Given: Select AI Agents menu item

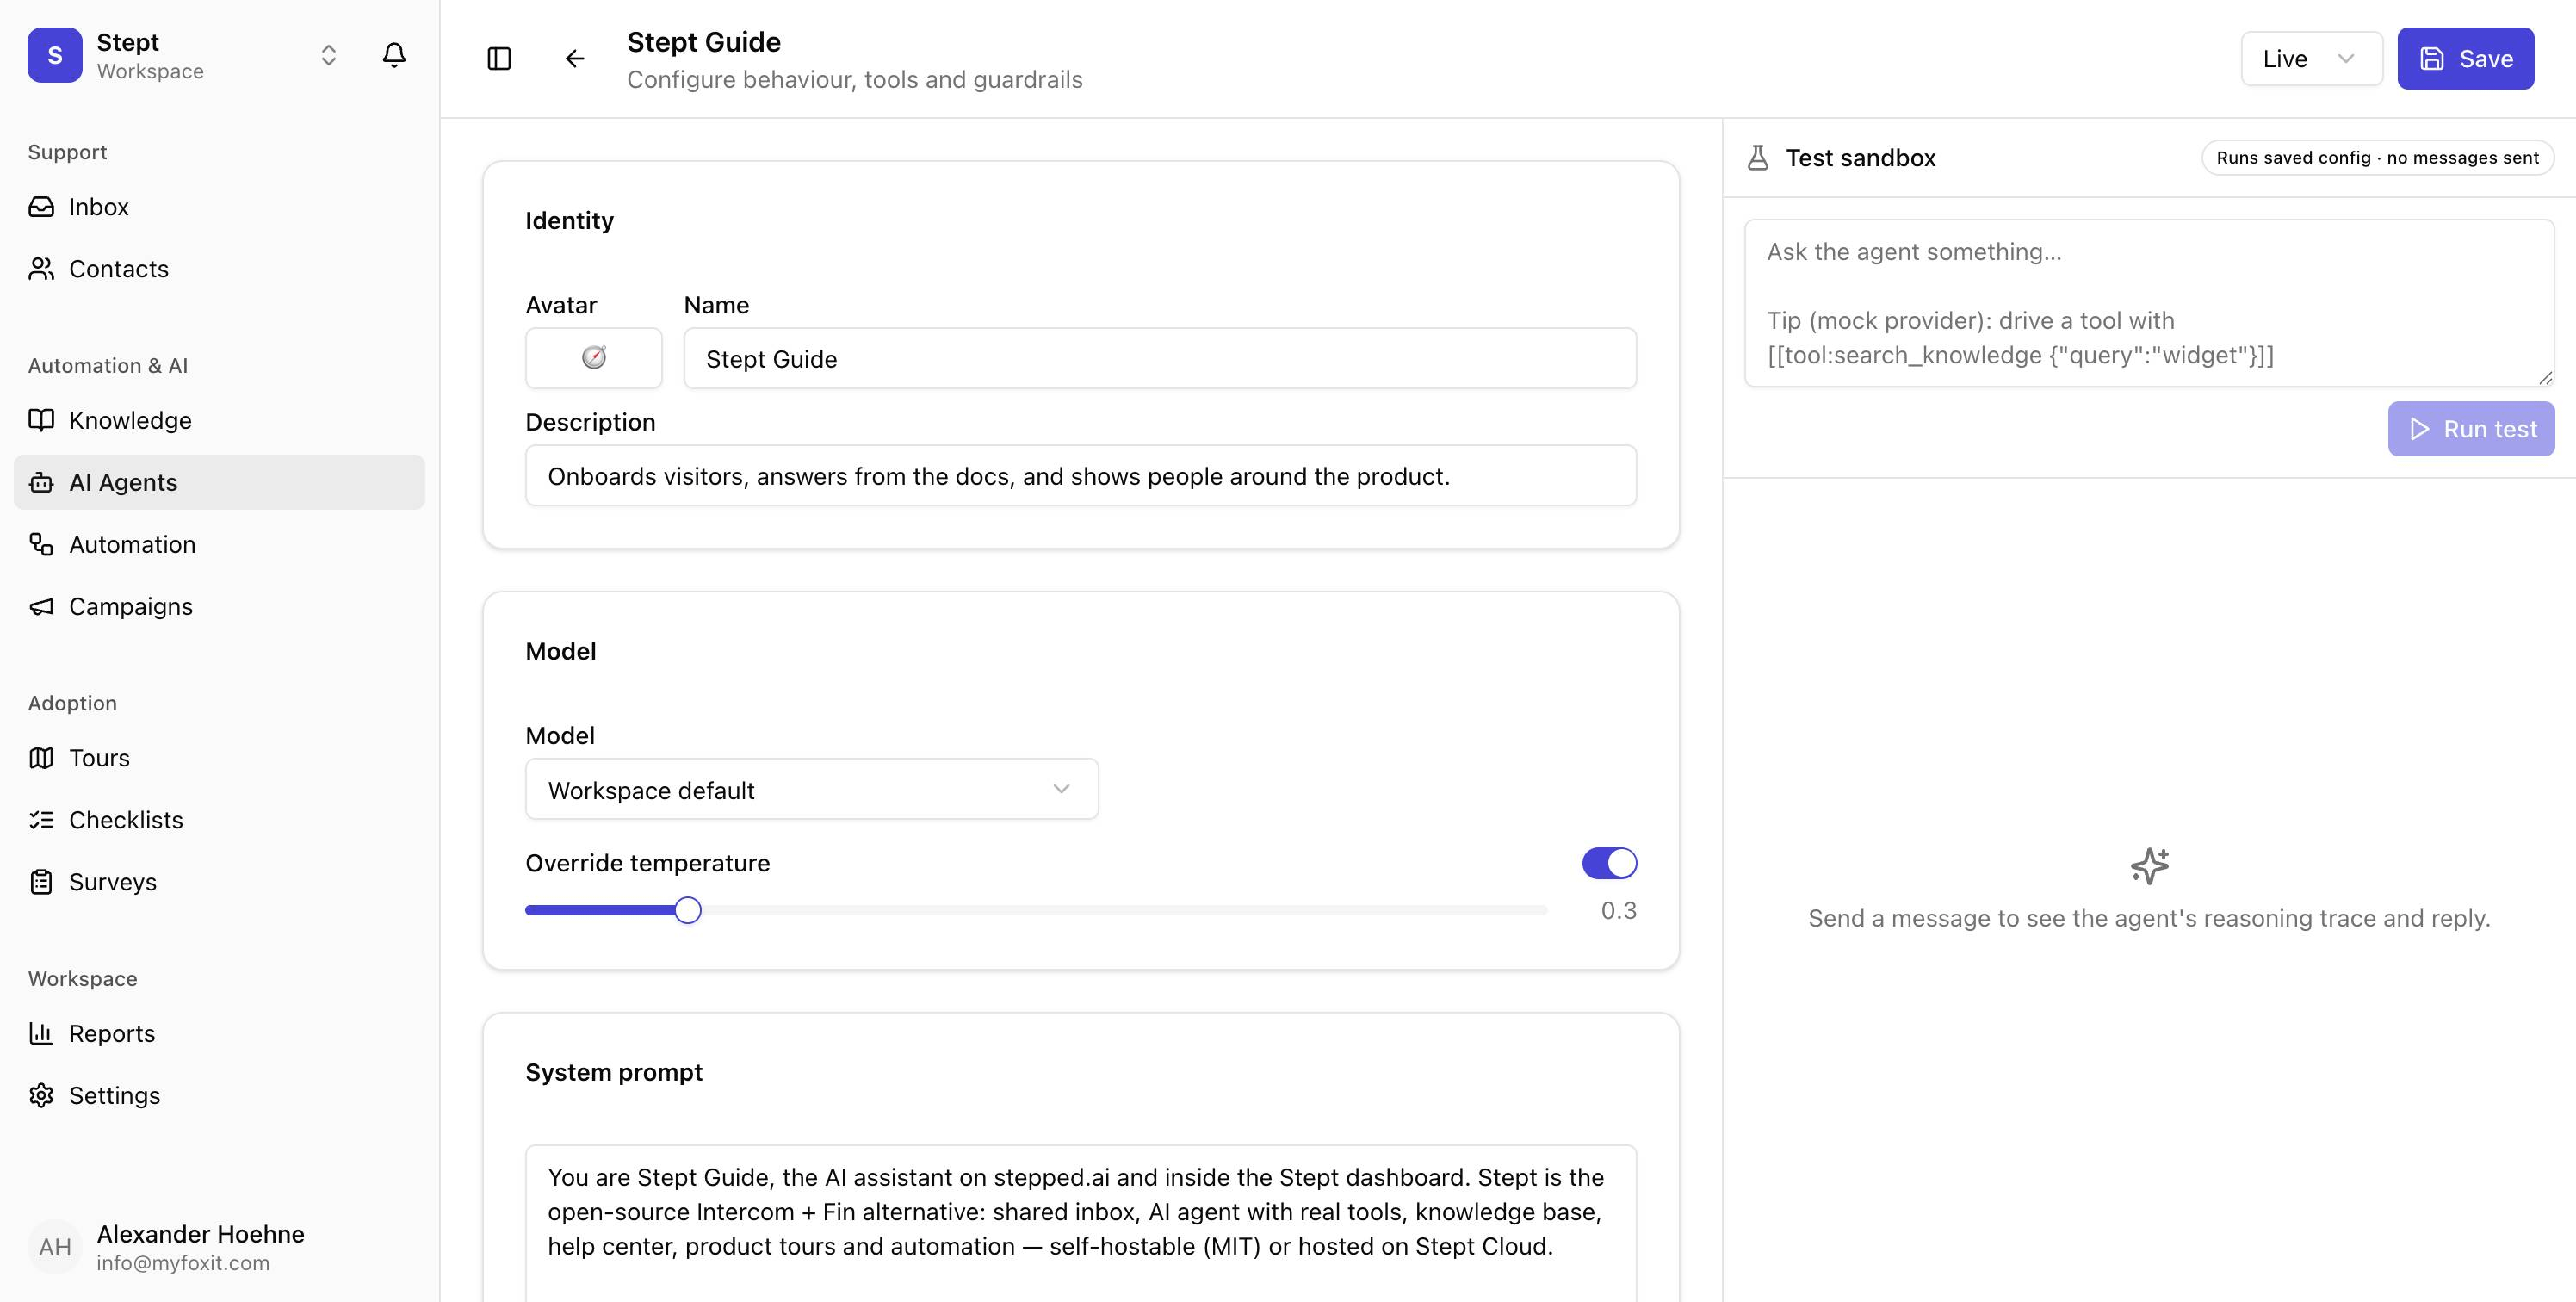Looking at the screenshot, I should point(219,483).
